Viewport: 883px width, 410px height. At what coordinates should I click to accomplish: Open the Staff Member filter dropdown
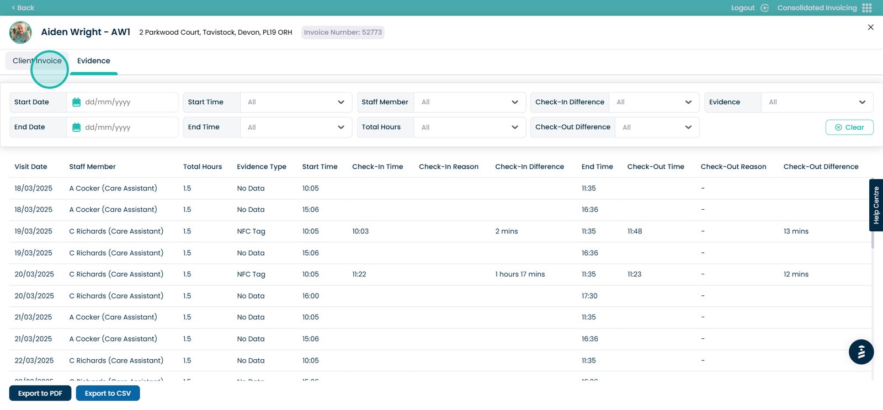pos(469,102)
